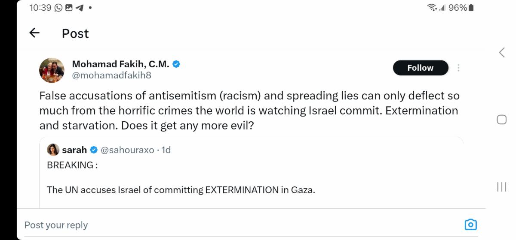Click sarah's verified checkmark badge
The height and width of the screenshot is (240, 516).
pyautogui.click(x=94, y=150)
